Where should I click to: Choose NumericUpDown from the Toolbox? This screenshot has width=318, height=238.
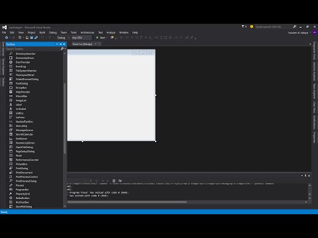[25, 143]
